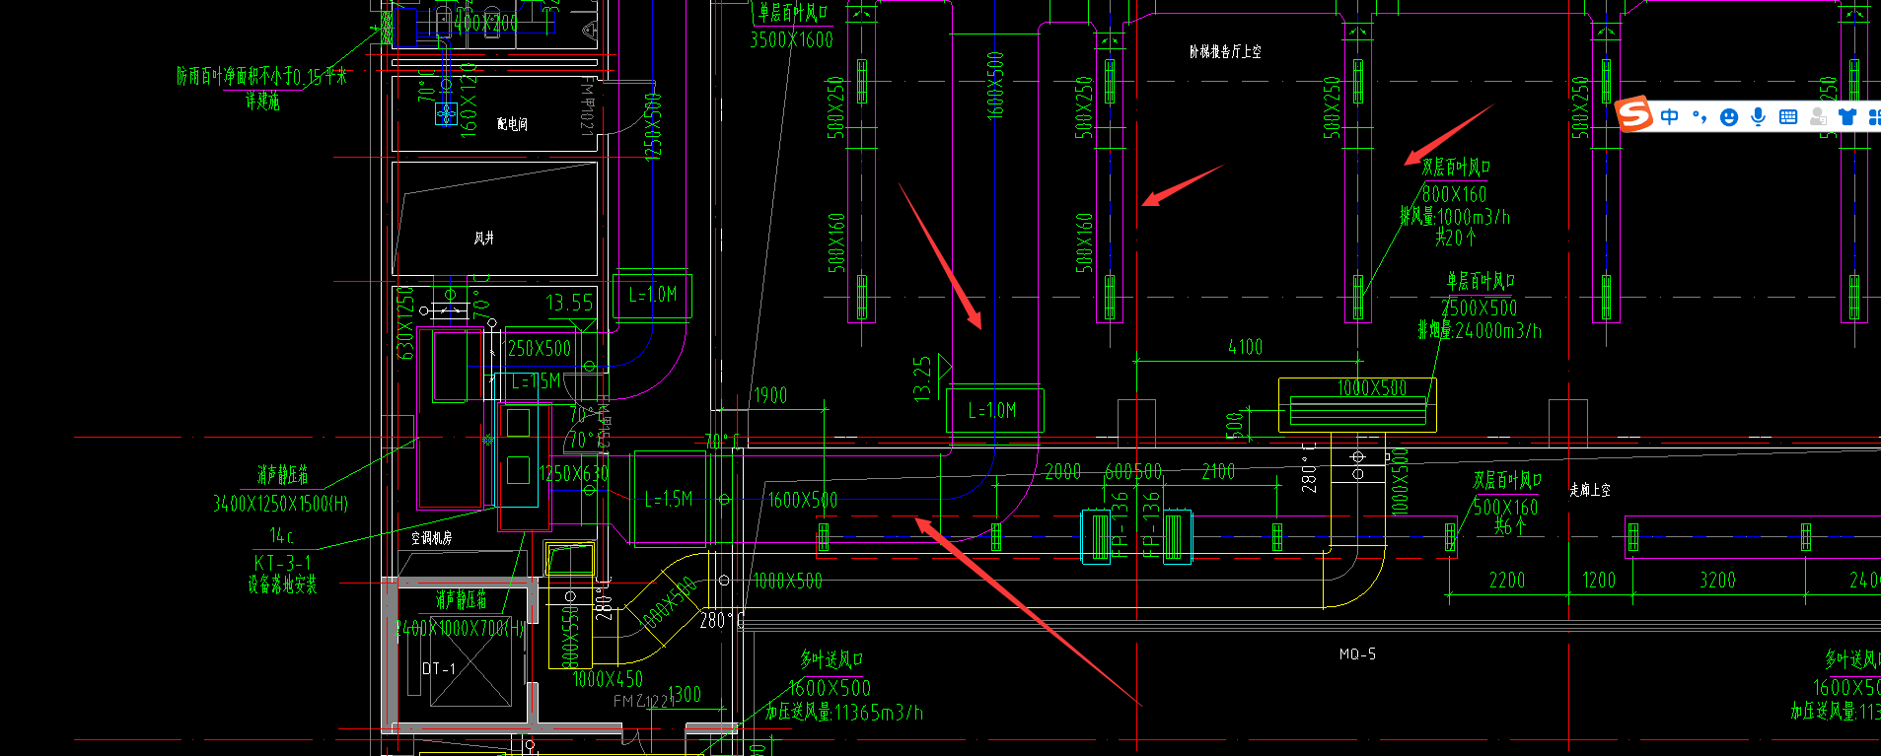1881x756 pixels.
Task: Open the emoji panel smiley icon
Action: point(1728,116)
